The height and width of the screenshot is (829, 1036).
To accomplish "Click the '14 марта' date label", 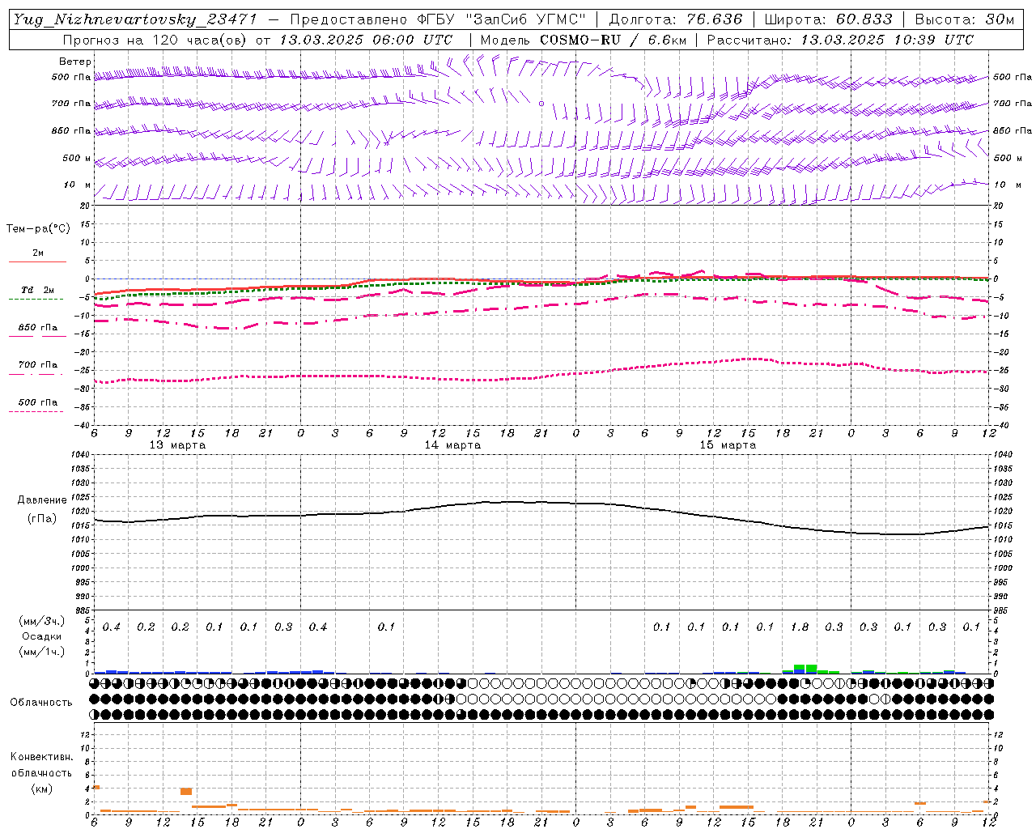I will [x=452, y=445].
